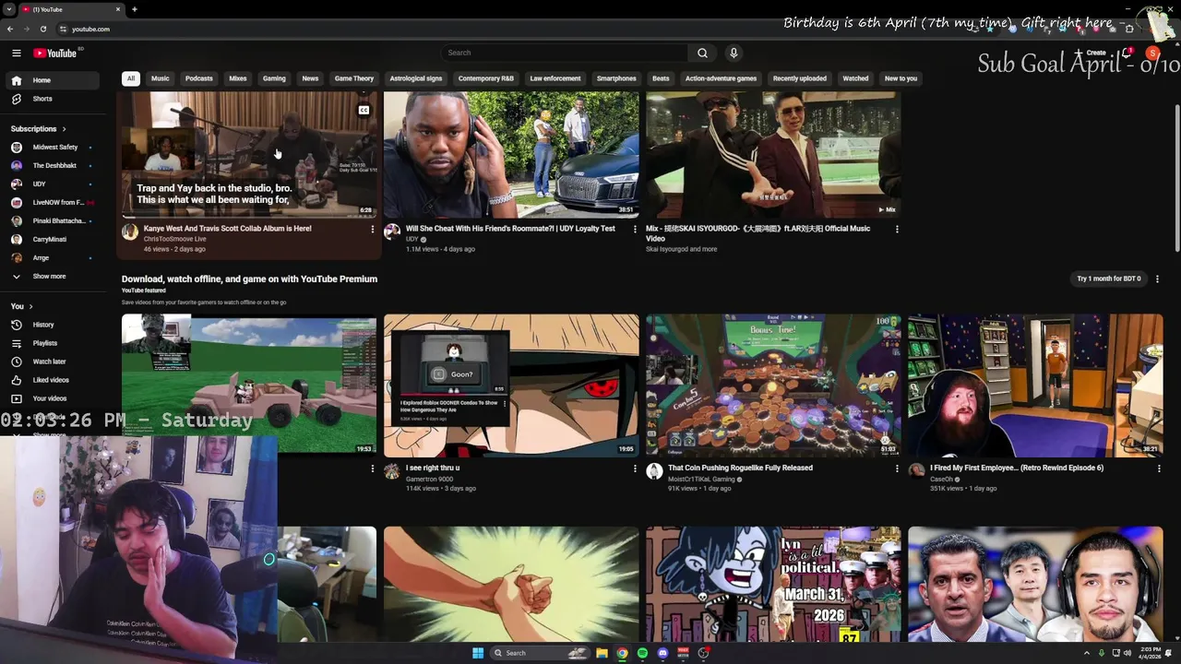The image size is (1181, 664).
Task: Open Spotify from the taskbar
Action: coord(642,653)
